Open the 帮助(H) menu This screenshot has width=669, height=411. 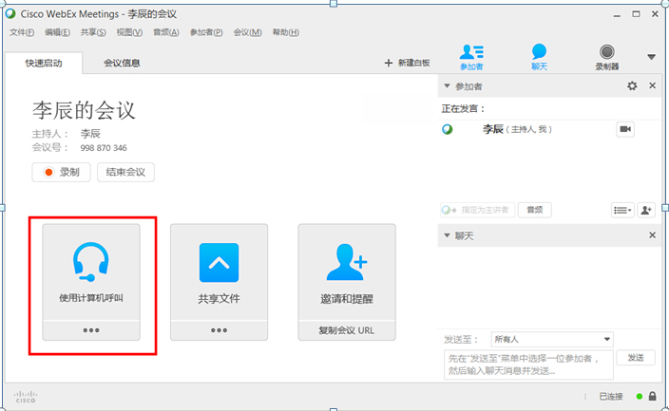coord(285,32)
